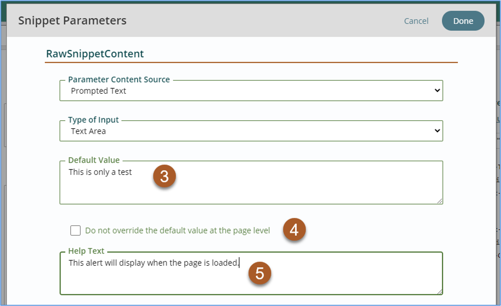Grab the Help Text resize handle

pyautogui.click(x=440, y=292)
